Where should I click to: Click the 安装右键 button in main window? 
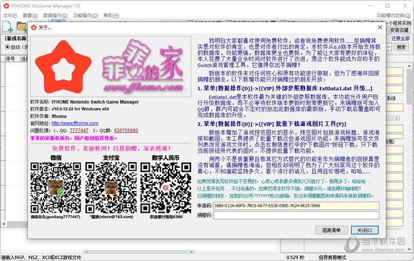tap(400, 30)
